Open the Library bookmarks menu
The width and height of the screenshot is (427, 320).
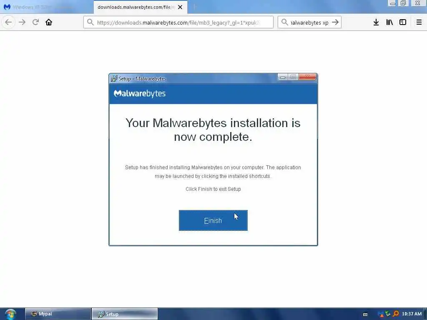point(389,22)
